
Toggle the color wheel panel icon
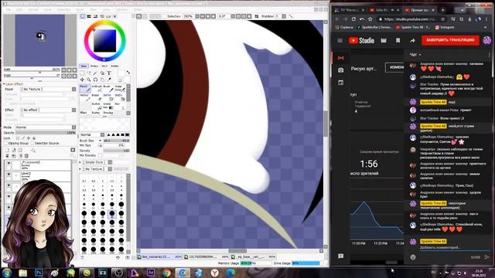point(83,16)
